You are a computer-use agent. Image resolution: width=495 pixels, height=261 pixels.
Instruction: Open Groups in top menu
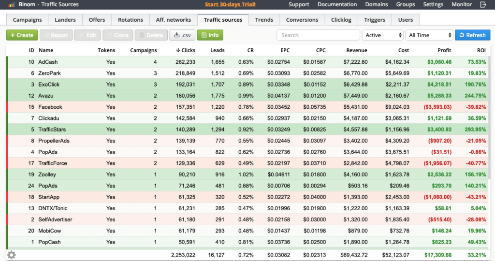(x=406, y=4)
